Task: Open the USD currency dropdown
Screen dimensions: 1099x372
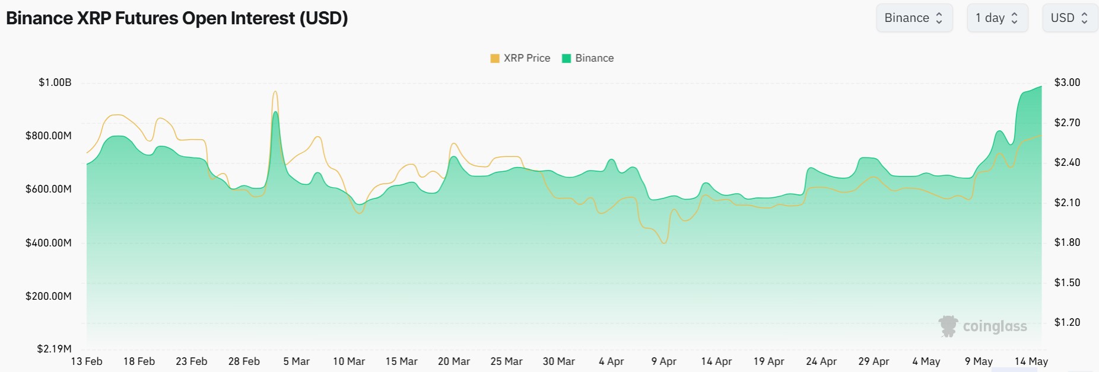Action: pyautogui.click(x=1070, y=18)
